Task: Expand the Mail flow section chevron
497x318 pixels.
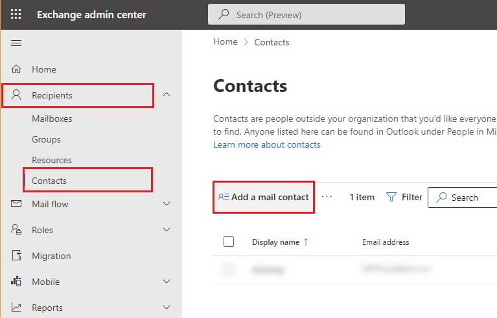Action: coord(167,204)
